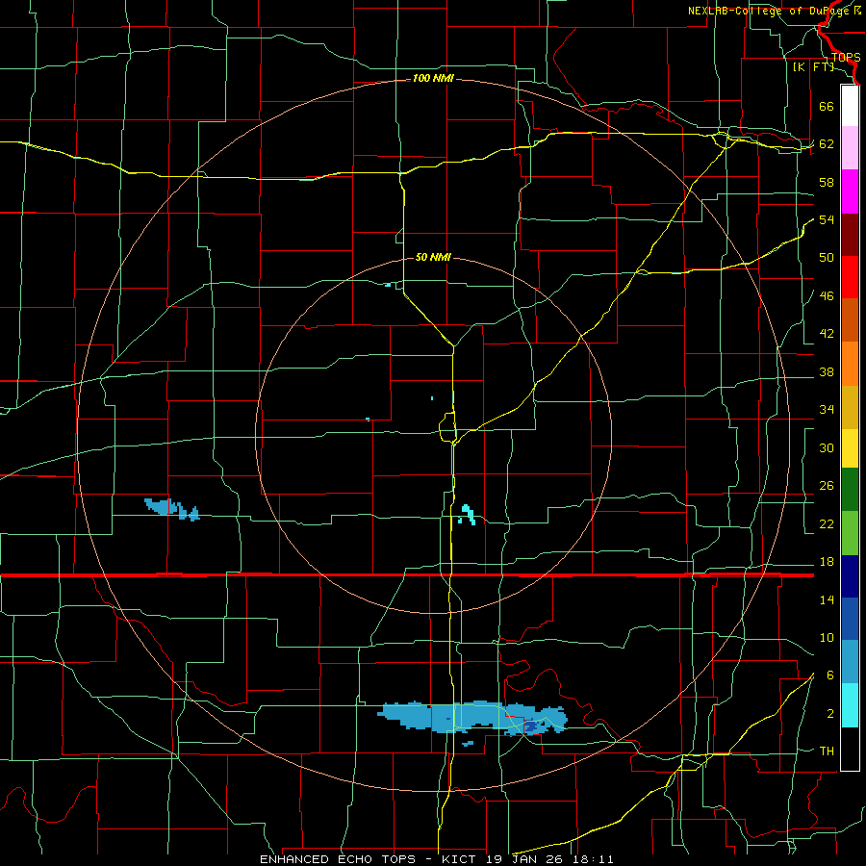
Task: Click the legend value "50"
Action: point(827,258)
